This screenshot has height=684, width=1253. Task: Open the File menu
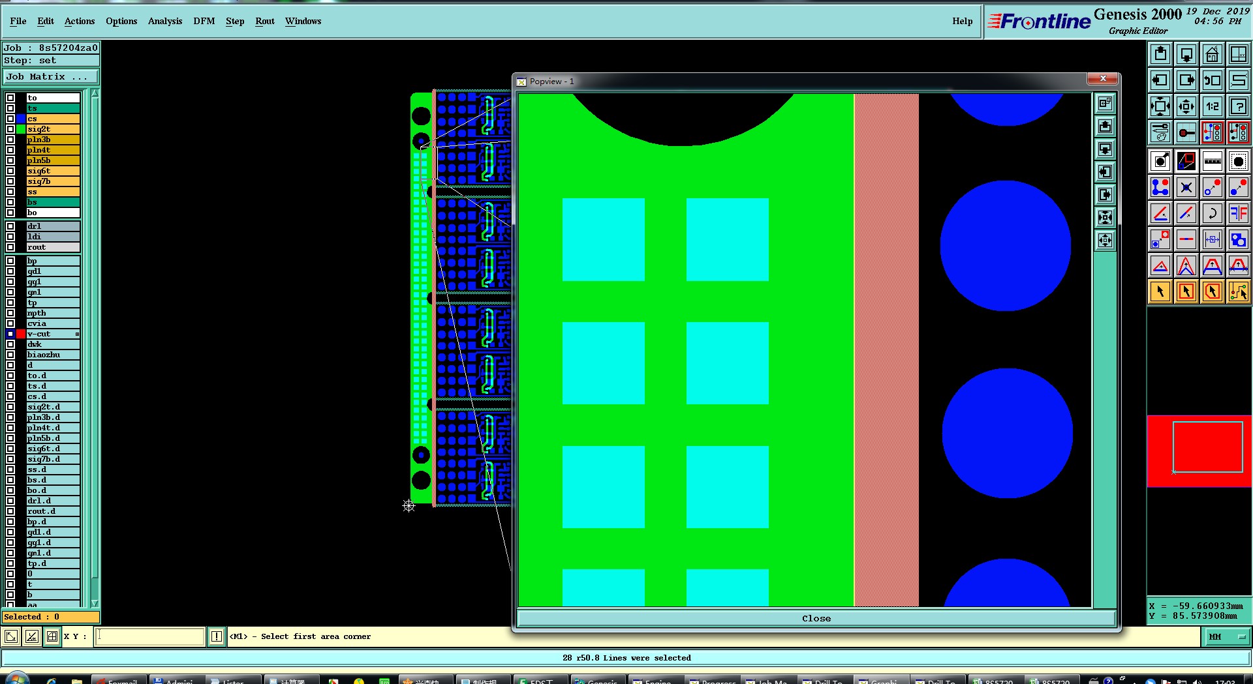18,21
